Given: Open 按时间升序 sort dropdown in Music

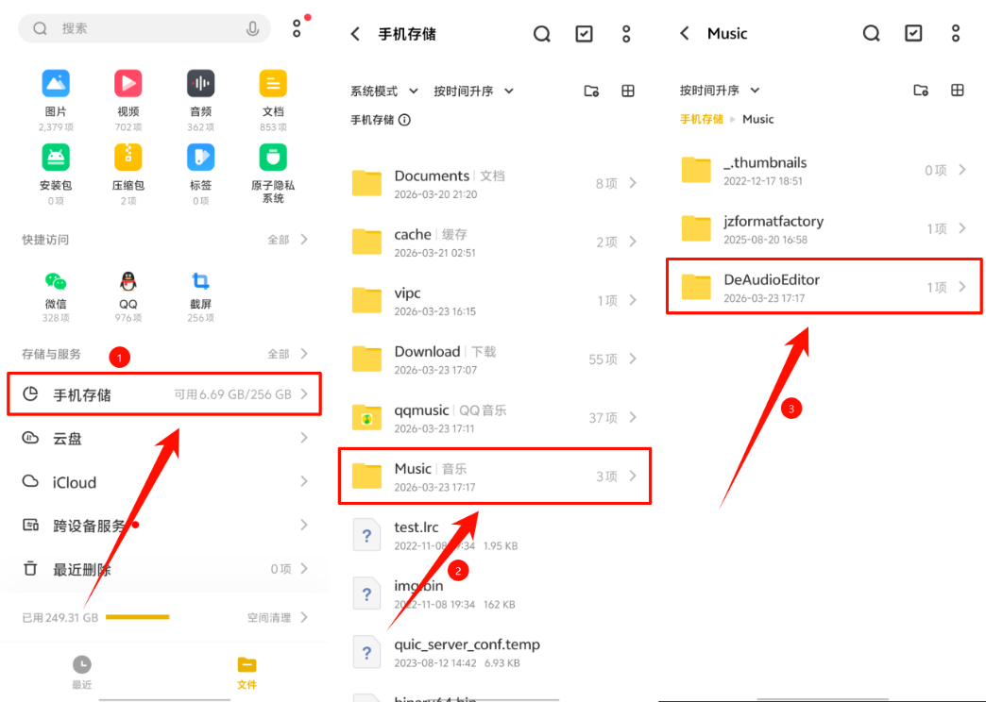Looking at the screenshot, I should coord(720,91).
